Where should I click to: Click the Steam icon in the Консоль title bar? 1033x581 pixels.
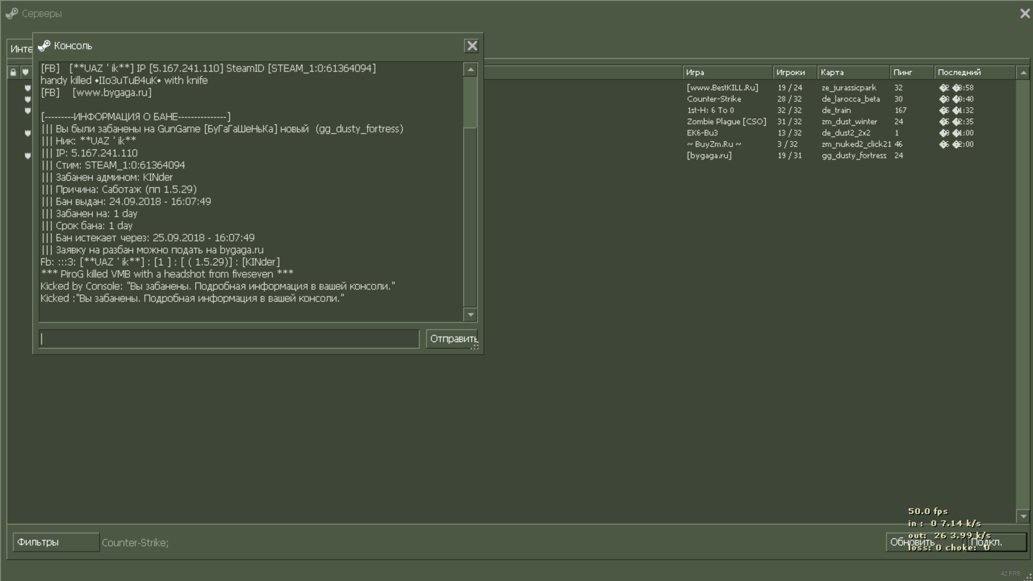44,46
